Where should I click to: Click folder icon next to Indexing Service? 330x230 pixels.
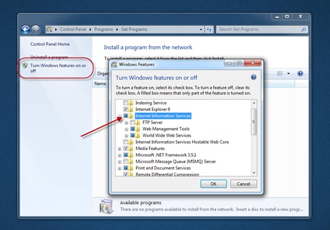point(131,103)
